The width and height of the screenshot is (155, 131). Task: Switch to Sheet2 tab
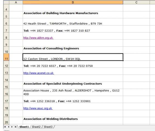pos(36,127)
